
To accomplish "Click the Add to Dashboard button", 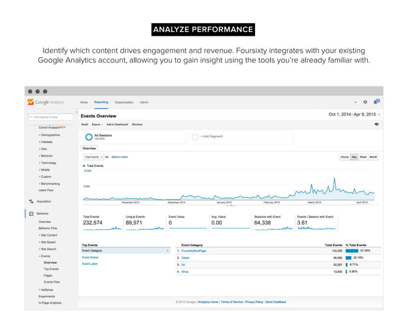I will tap(118, 124).
